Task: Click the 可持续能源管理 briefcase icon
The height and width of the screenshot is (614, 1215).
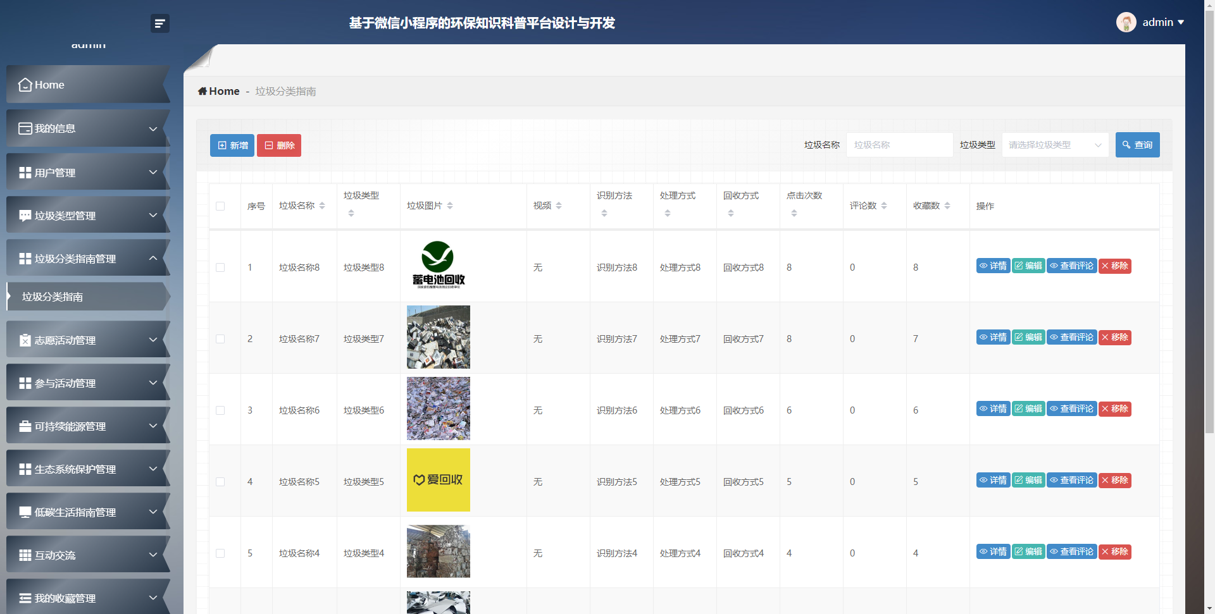Action: (25, 426)
